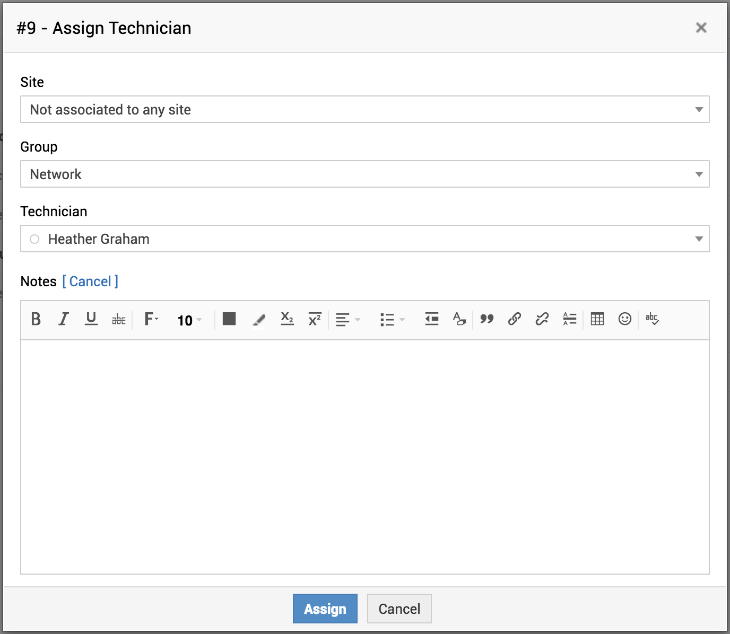
Task: Open the font size 10 menu
Action: click(189, 320)
